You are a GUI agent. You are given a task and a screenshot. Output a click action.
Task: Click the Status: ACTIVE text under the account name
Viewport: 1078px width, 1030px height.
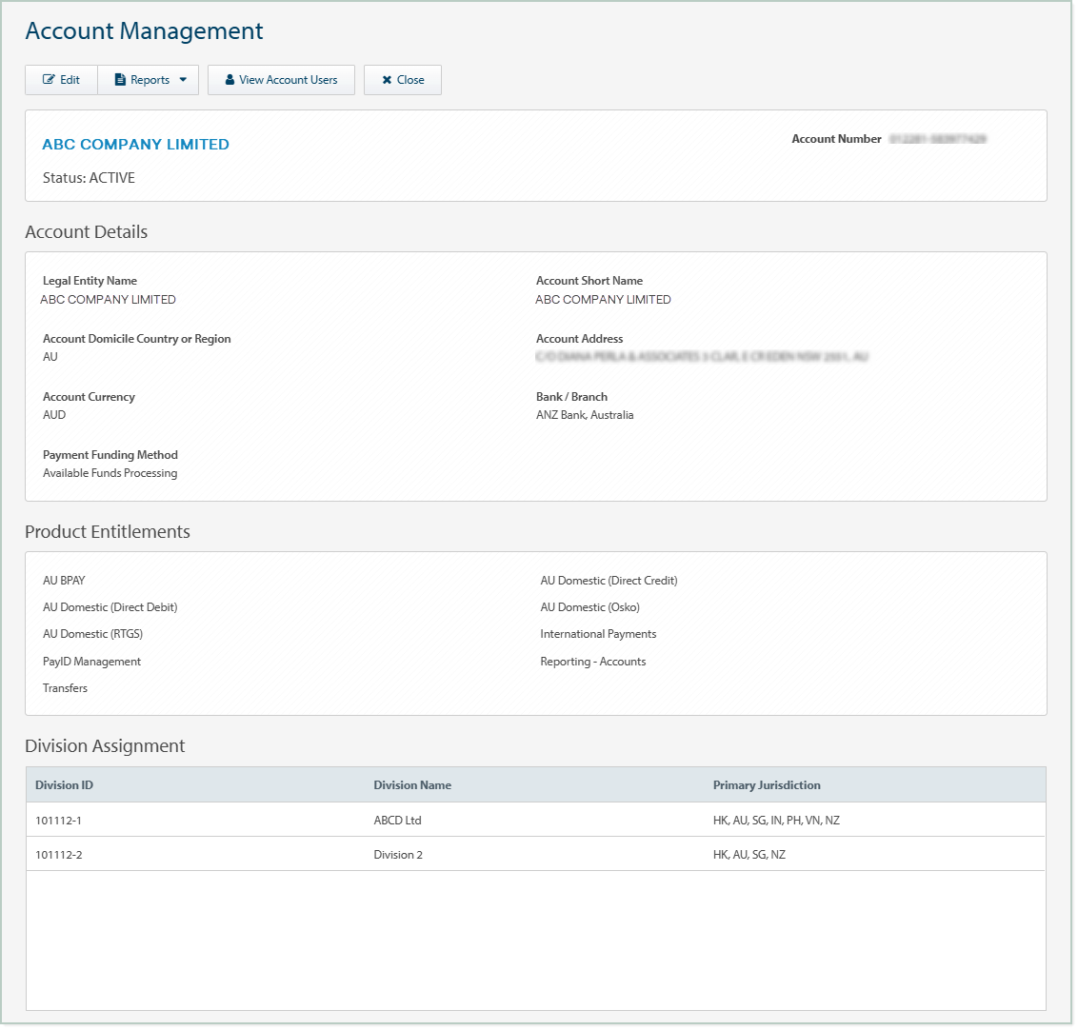click(89, 177)
